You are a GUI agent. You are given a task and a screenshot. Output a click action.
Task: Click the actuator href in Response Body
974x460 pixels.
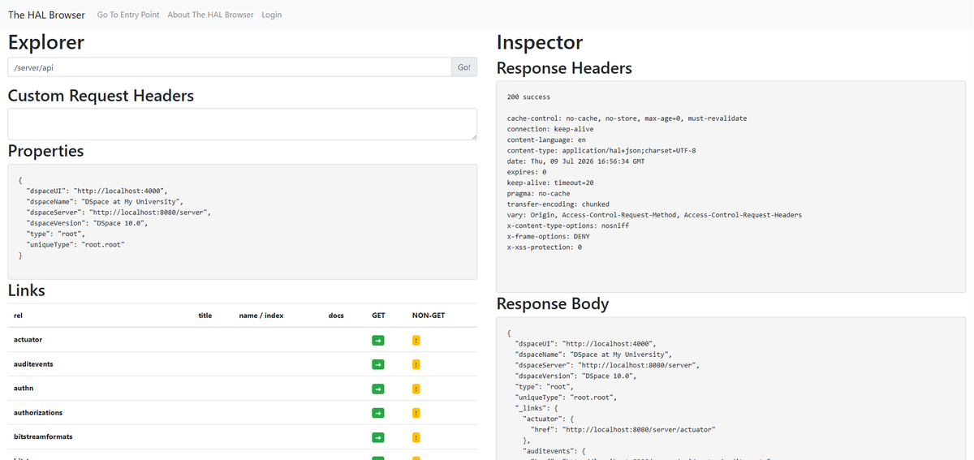[623, 428]
